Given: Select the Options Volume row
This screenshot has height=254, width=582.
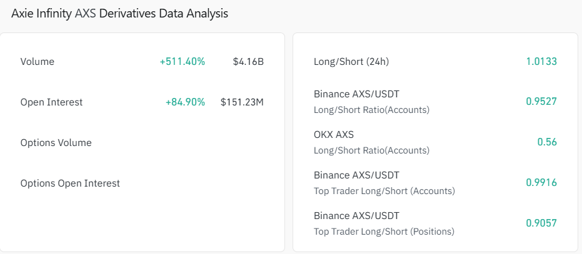Looking at the screenshot, I should click(56, 143).
